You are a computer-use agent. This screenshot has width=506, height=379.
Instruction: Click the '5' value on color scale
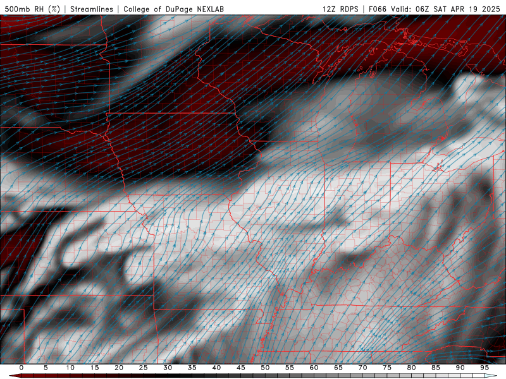[x=46, y=368]
